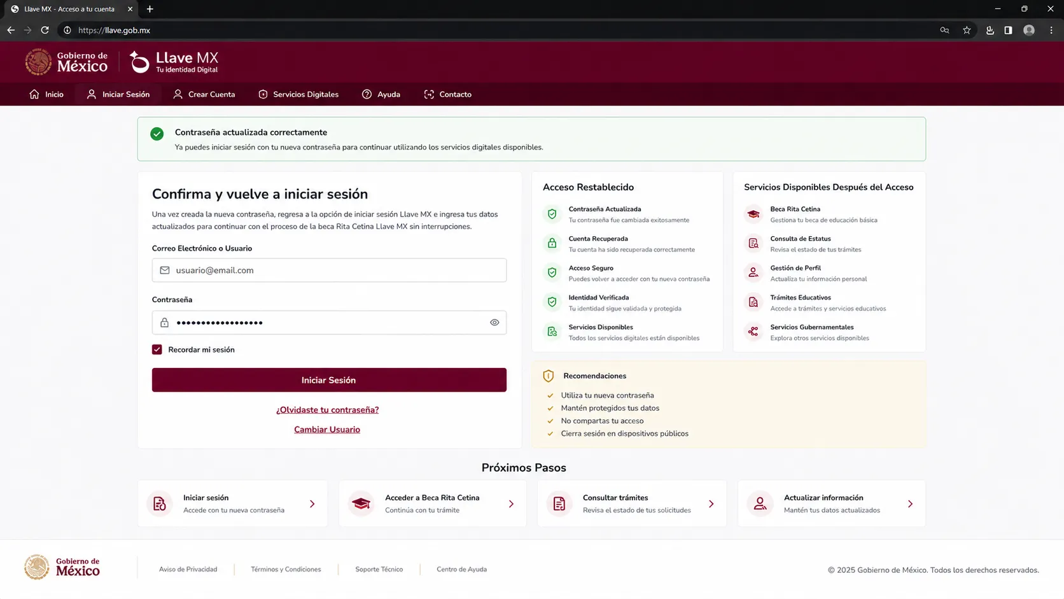Click the site information icon in address bar
Image resolution: width=1064 pixels, height=599 pixels.
click(67, 30)
